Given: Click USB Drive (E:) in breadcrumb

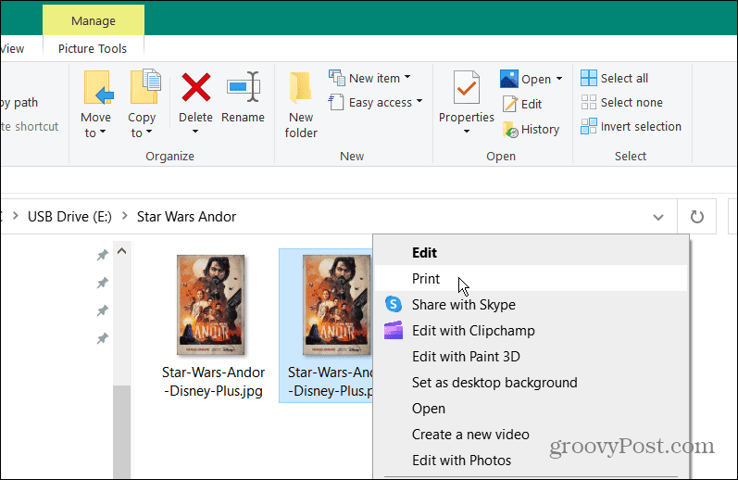Looking at the screenshot, I should point(69,217).
